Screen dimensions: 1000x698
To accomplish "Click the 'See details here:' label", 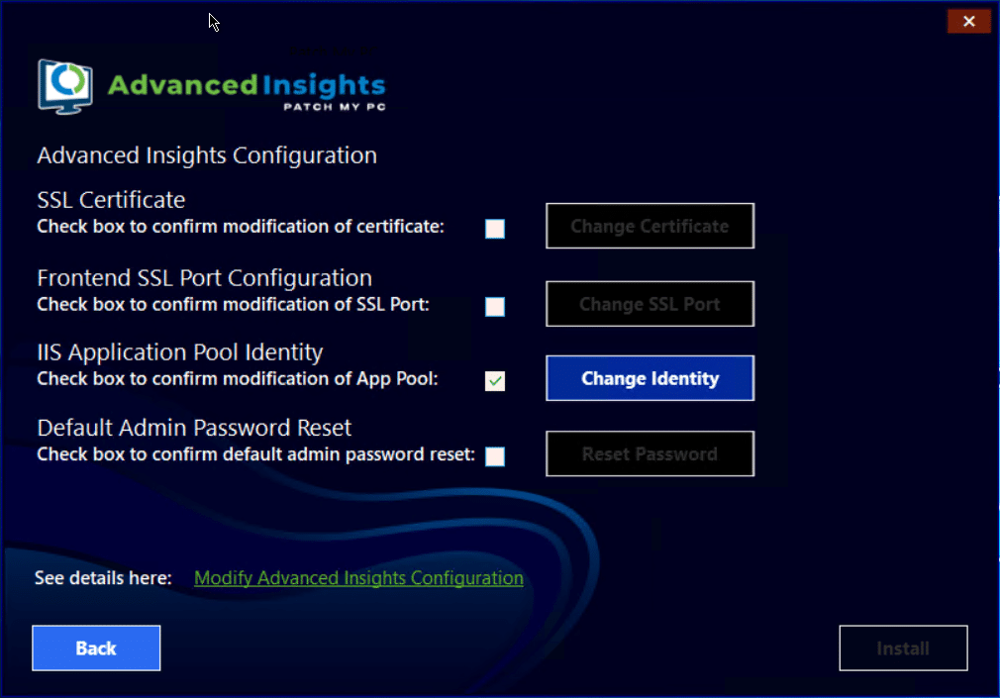I will [x=103, y=578].
